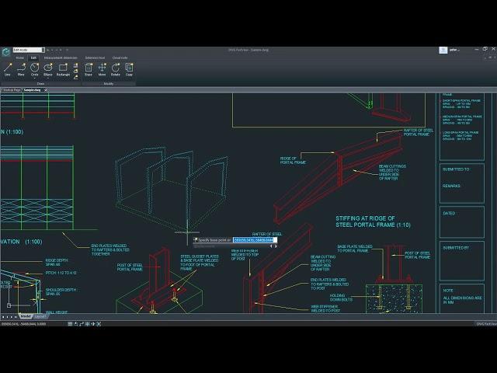Viewport: 497px width, 373px height.
Task: Switch to the Layout1 sheet tab
Action: [x=40, y=317]
